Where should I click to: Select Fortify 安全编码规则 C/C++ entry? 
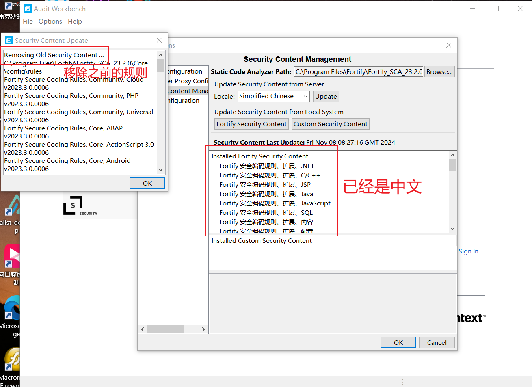[270, 175]
